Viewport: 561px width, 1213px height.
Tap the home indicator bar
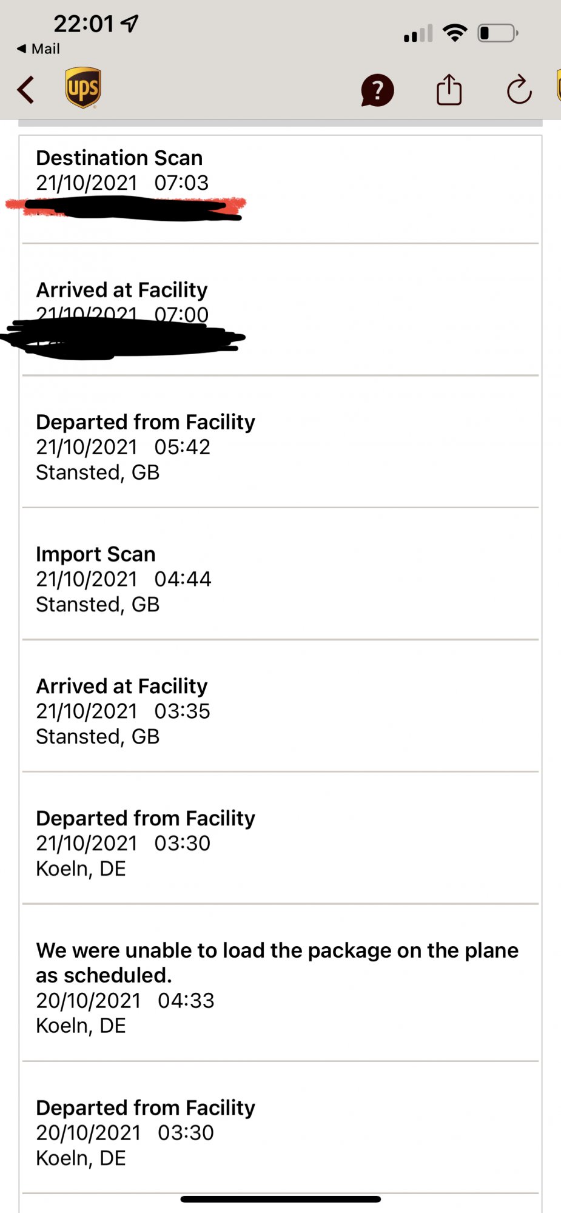click(x=280, y=1199)
